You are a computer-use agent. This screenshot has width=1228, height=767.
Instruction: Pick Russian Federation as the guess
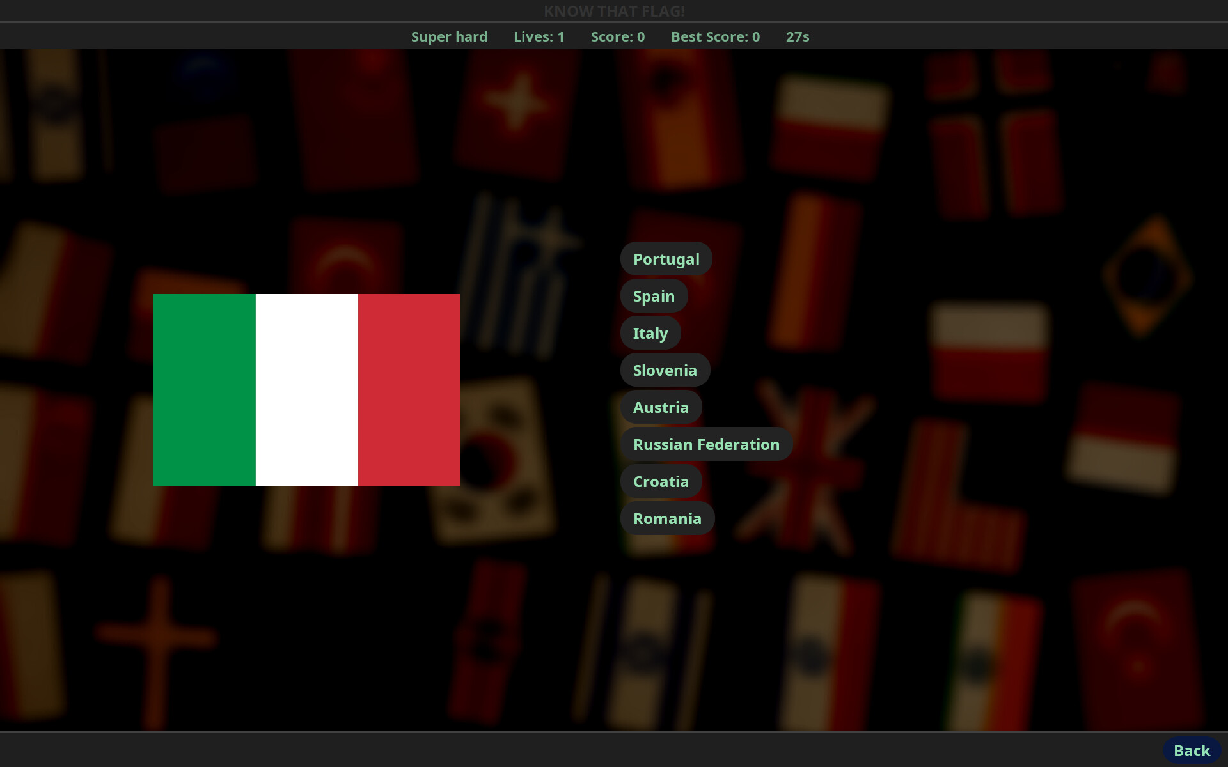tap(706, 444)
